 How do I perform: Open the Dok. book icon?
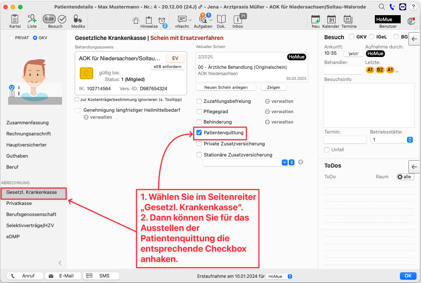(221, 19)
